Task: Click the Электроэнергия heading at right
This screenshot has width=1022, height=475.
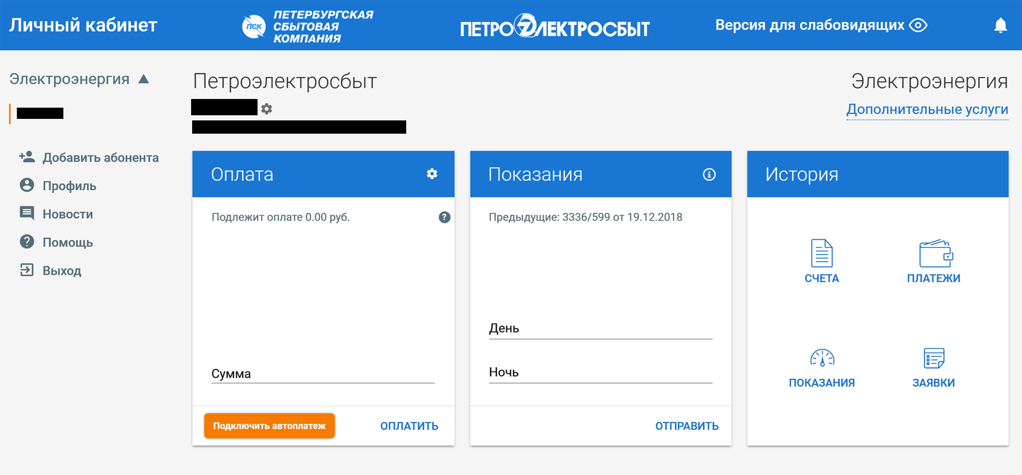Action: pyautogui.click(x=930, y=82)
